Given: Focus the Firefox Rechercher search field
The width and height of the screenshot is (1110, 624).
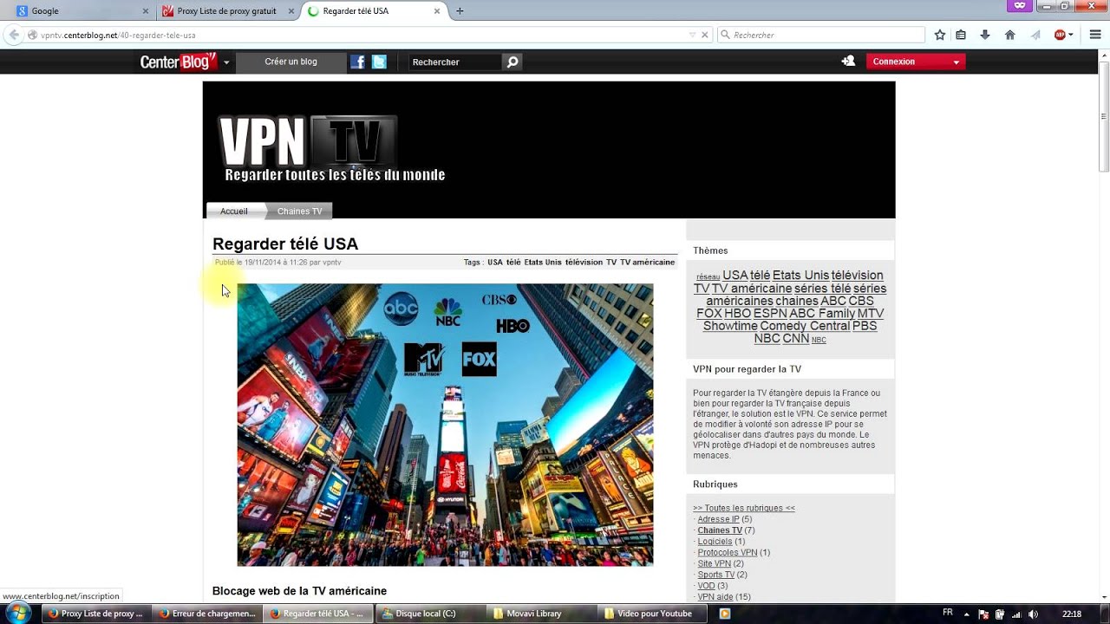Looking at the screenshot, I should click(x=820, y=36).
